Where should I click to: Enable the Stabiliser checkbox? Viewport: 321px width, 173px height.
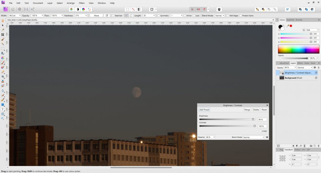tap(113, 15)
